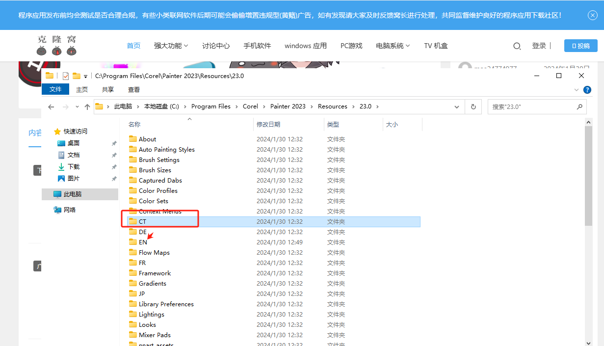Click Program Files in the breadcrumb
The width and height of the screenshot is (604, 346).
pyautogui.click(x=211, y=106)
